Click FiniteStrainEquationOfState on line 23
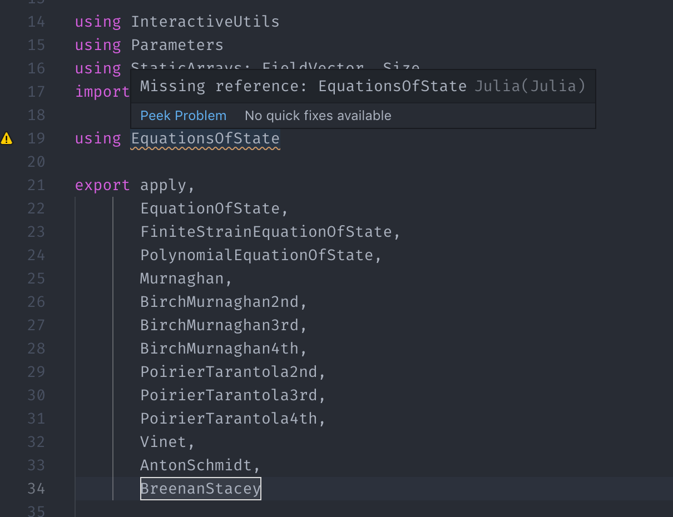 (266, 232)
